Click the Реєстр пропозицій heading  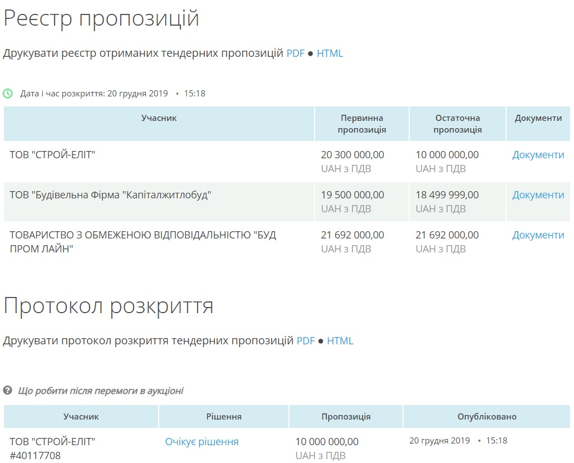(101, 18)
